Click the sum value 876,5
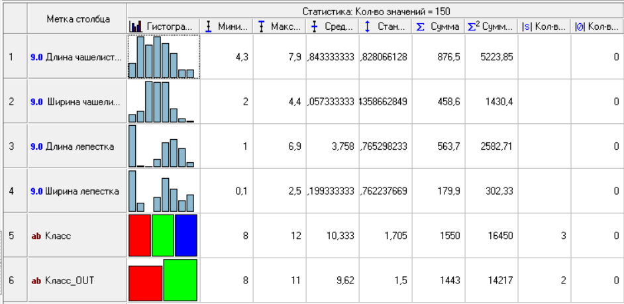Image resolution: width=624 pixels, height=304 pixels. [x=448, y=58]
